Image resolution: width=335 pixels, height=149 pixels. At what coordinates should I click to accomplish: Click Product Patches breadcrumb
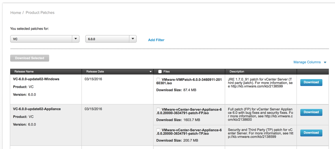(40, 13)
